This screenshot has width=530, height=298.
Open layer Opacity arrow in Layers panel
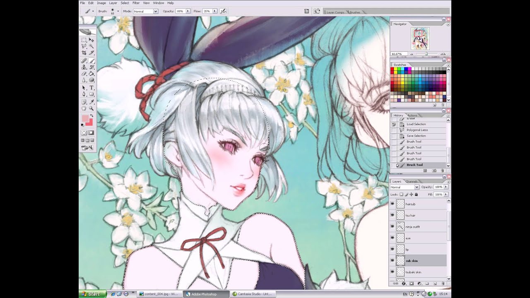[446, 187]
